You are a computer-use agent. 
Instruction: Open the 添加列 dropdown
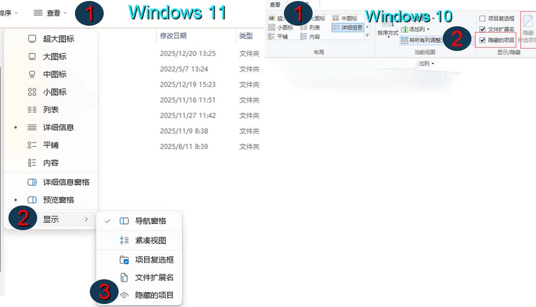click(416, 28)
